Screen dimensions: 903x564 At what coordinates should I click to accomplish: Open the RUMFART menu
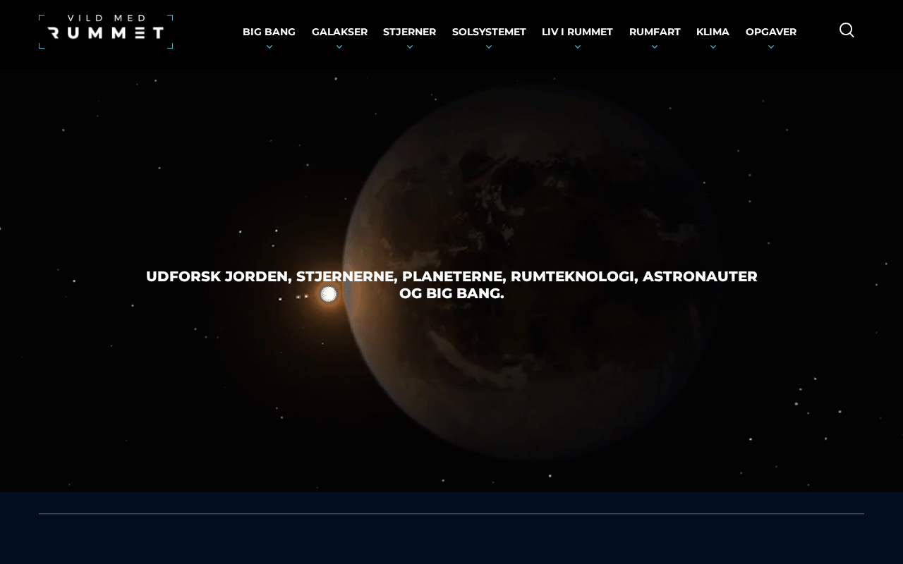coord(655,32)
